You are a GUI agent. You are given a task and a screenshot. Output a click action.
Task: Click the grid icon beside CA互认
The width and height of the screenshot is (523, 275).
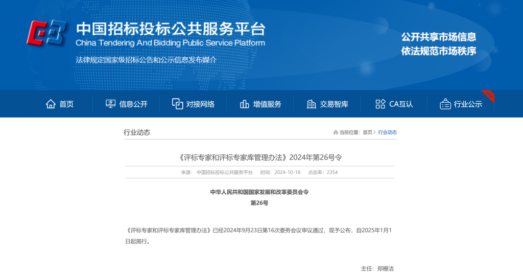coord(380,104)
